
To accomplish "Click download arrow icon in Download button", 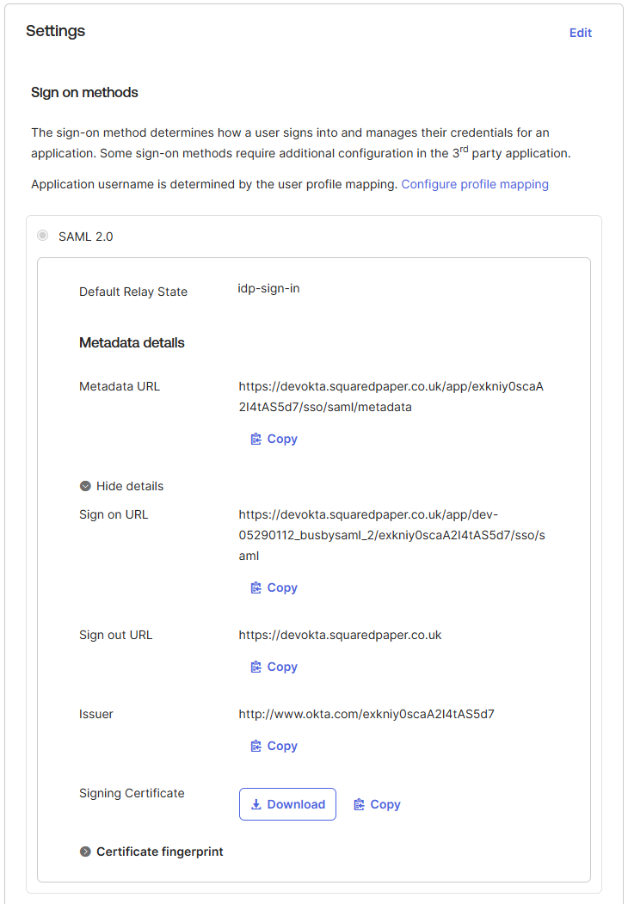I will coord(256,804).
